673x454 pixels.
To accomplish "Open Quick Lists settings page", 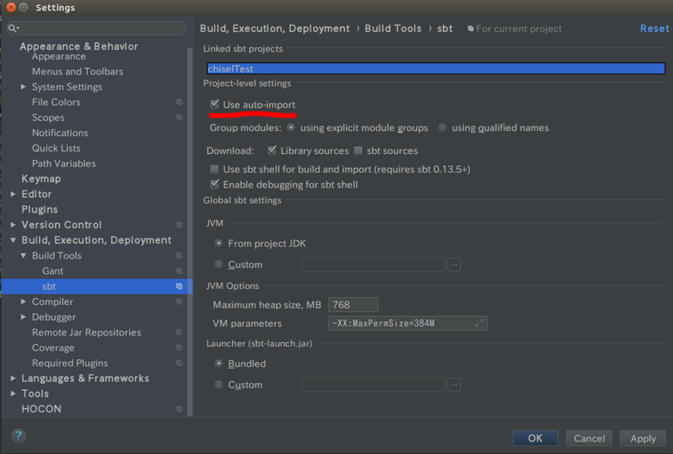I will click(x=57, y=148).
